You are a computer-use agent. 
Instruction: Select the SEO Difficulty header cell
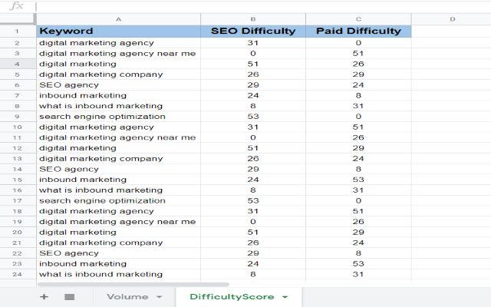(x=253, y=31)
